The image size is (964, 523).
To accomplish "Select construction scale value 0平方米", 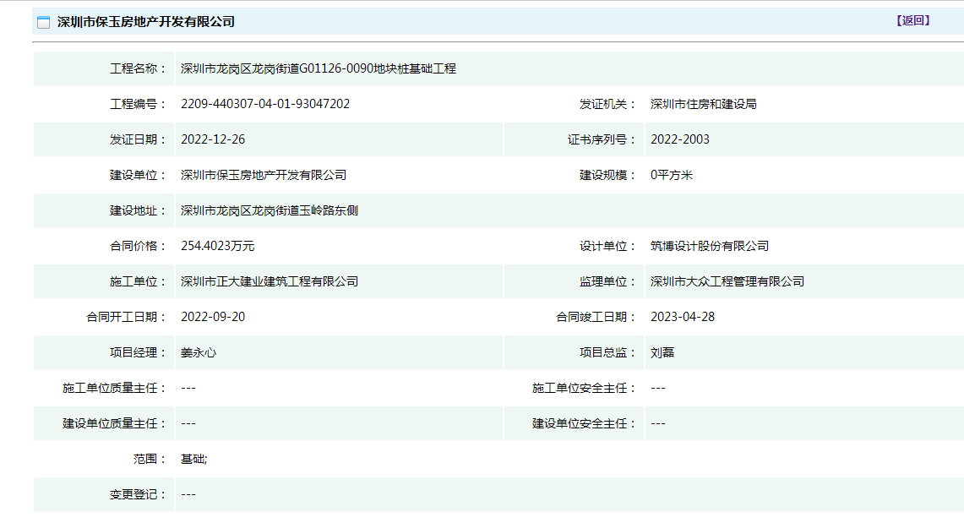I will (672, 175).
